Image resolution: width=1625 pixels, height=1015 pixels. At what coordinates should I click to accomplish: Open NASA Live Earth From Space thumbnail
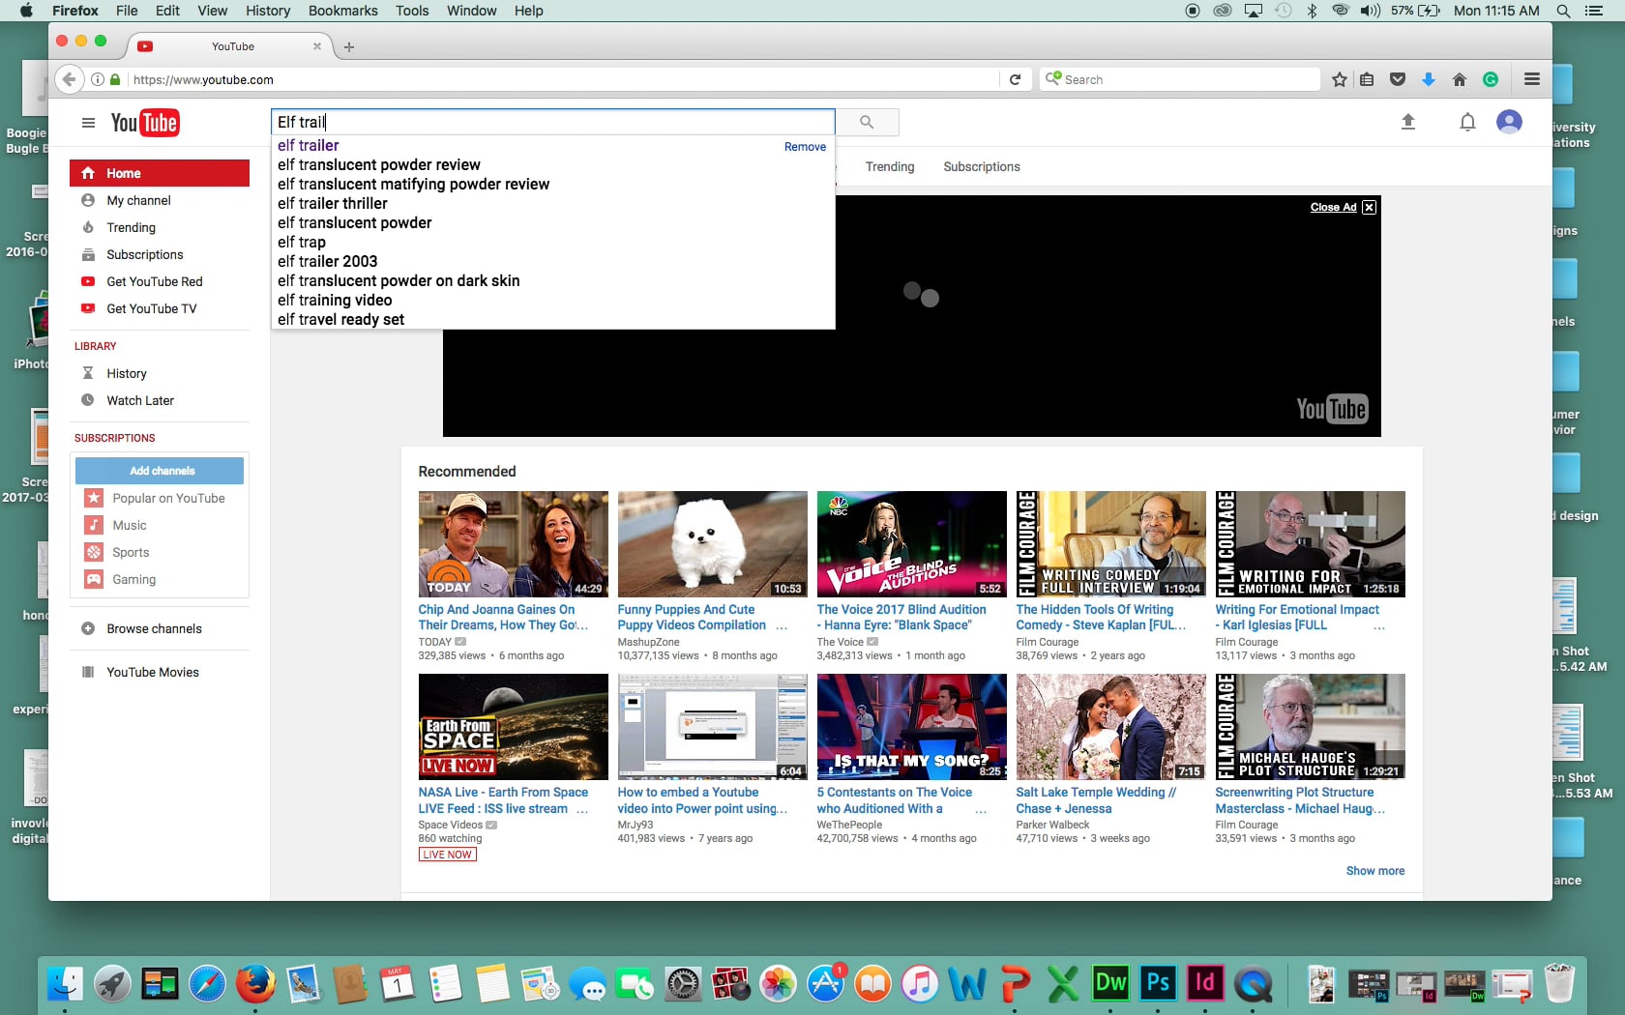[x=513, y=727]
